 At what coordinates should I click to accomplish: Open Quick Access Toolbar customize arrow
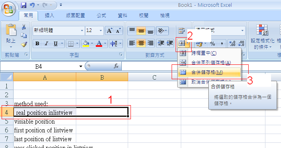(61, 5)
